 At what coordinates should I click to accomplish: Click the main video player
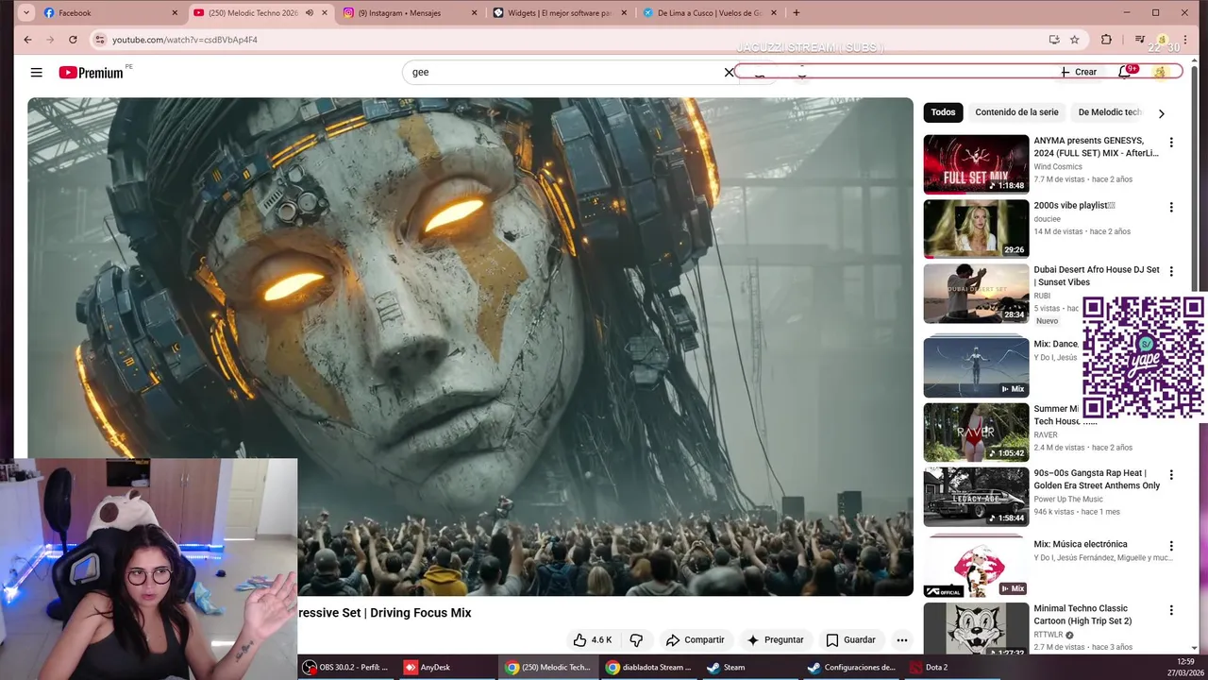470,347
